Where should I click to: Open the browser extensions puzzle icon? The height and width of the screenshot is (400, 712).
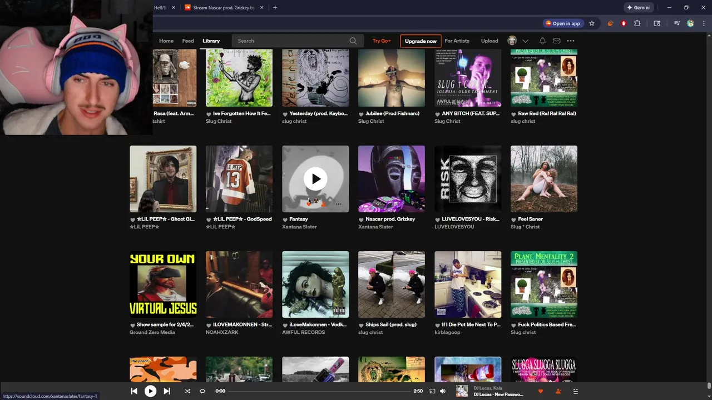coord(637,23)
